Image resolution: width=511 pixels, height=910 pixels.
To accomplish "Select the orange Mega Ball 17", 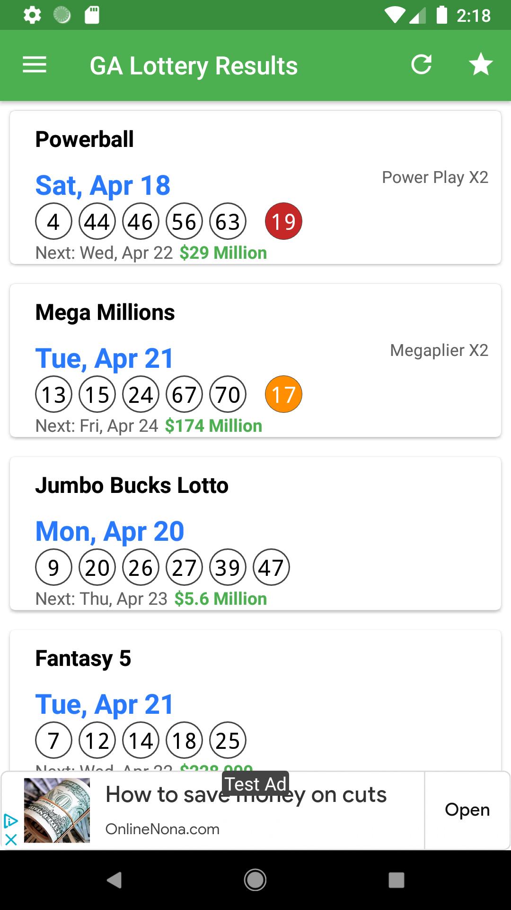I will click(283, 394).
